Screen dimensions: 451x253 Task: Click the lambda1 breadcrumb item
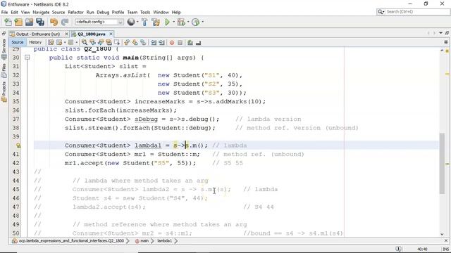(x=164, y=241)
